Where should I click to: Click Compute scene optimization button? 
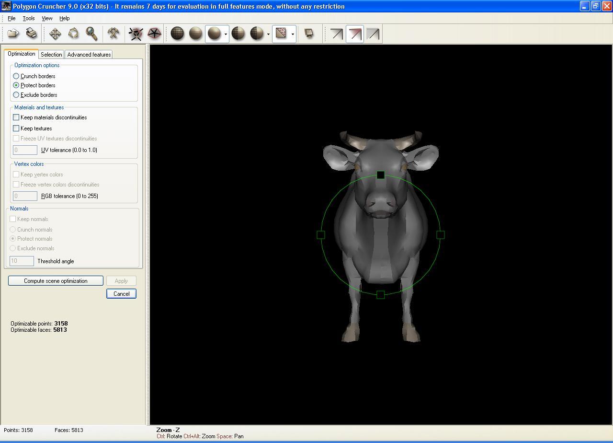tap(56, 281)
